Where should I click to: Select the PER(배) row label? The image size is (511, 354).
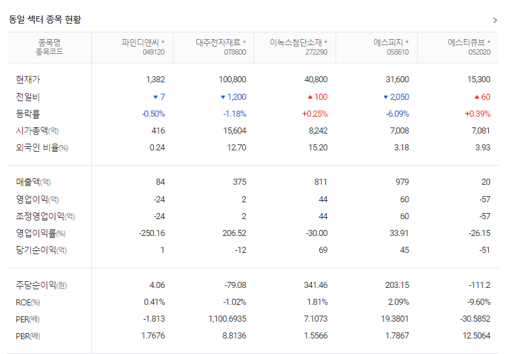(28, 320)
